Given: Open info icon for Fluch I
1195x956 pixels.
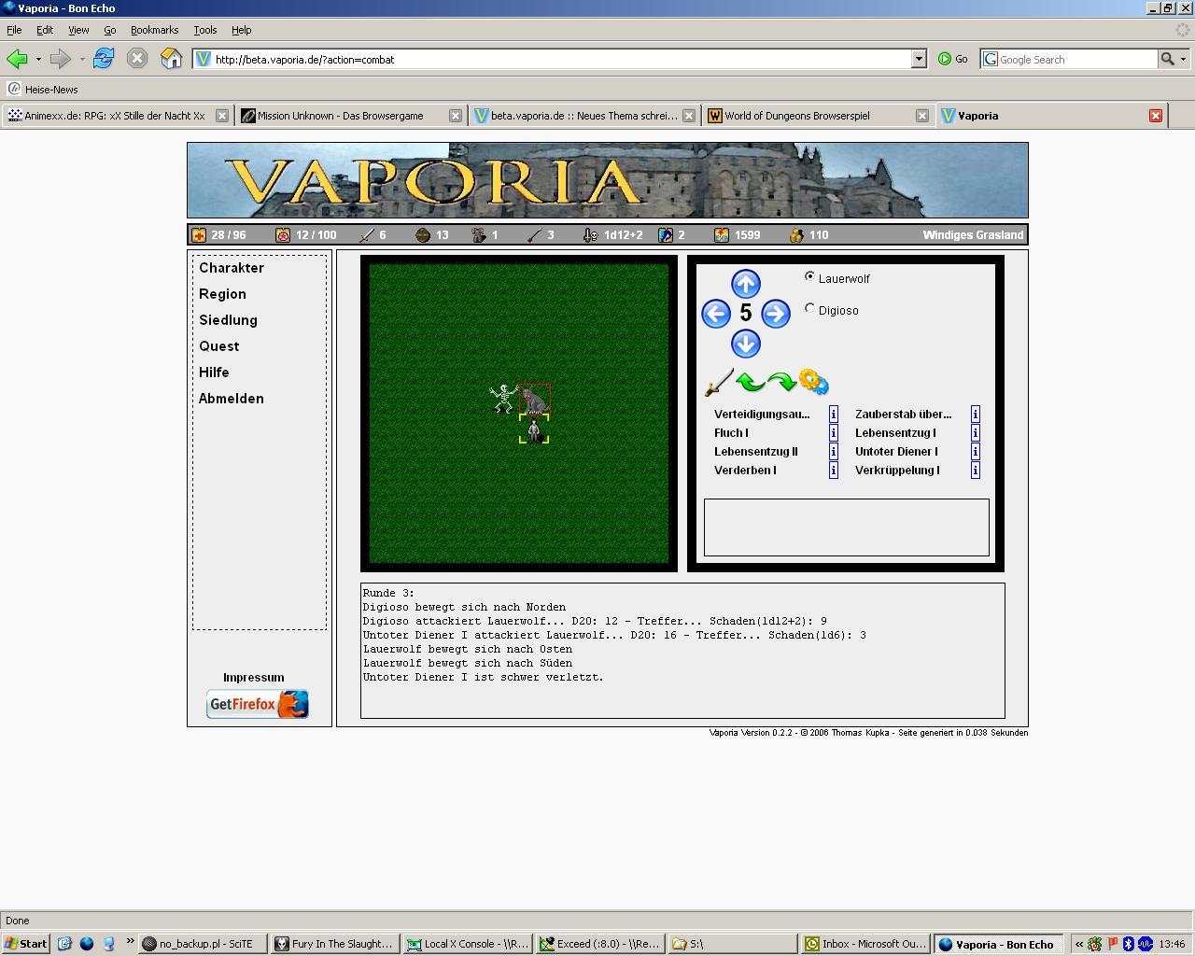Looking at the screenshot, I should click(834, 433).
